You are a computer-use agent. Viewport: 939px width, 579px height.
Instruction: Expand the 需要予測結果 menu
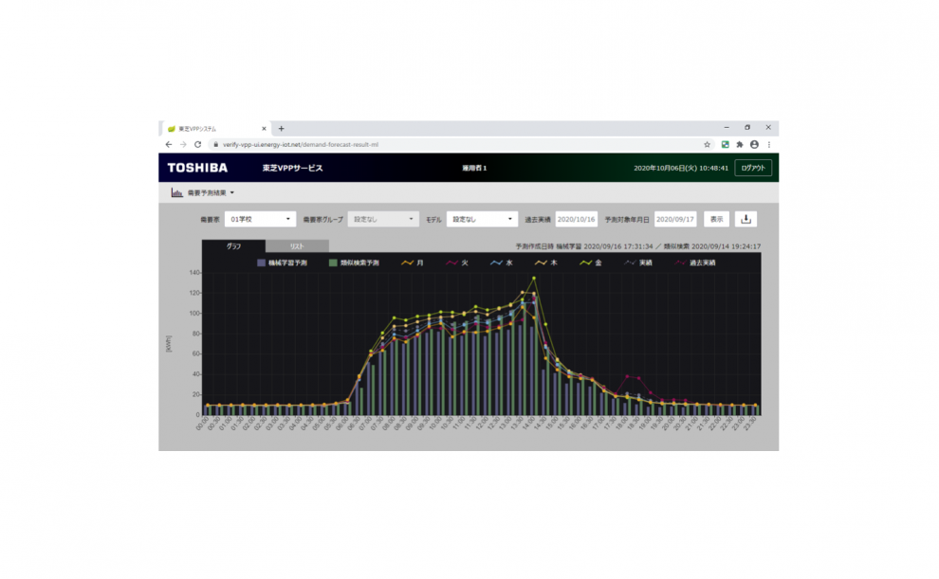211,192
